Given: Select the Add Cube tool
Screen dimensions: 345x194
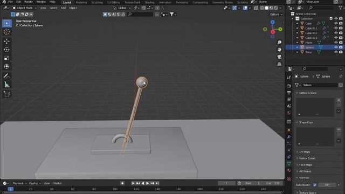Looking at the screenshot, I should [6, 94].
